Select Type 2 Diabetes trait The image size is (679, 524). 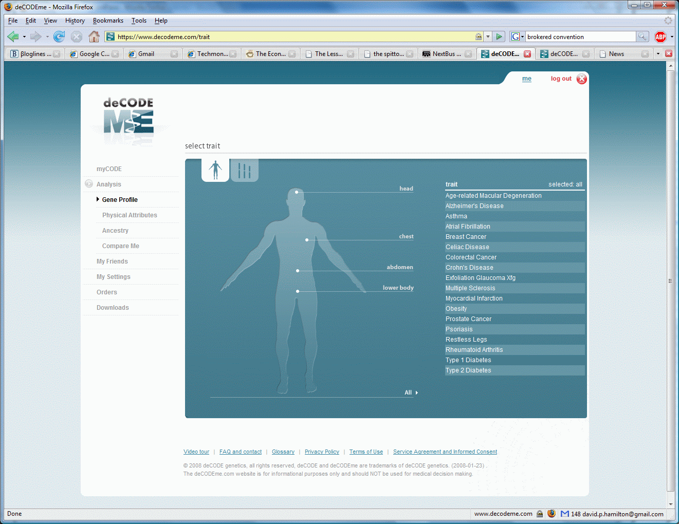click(515, 370)
